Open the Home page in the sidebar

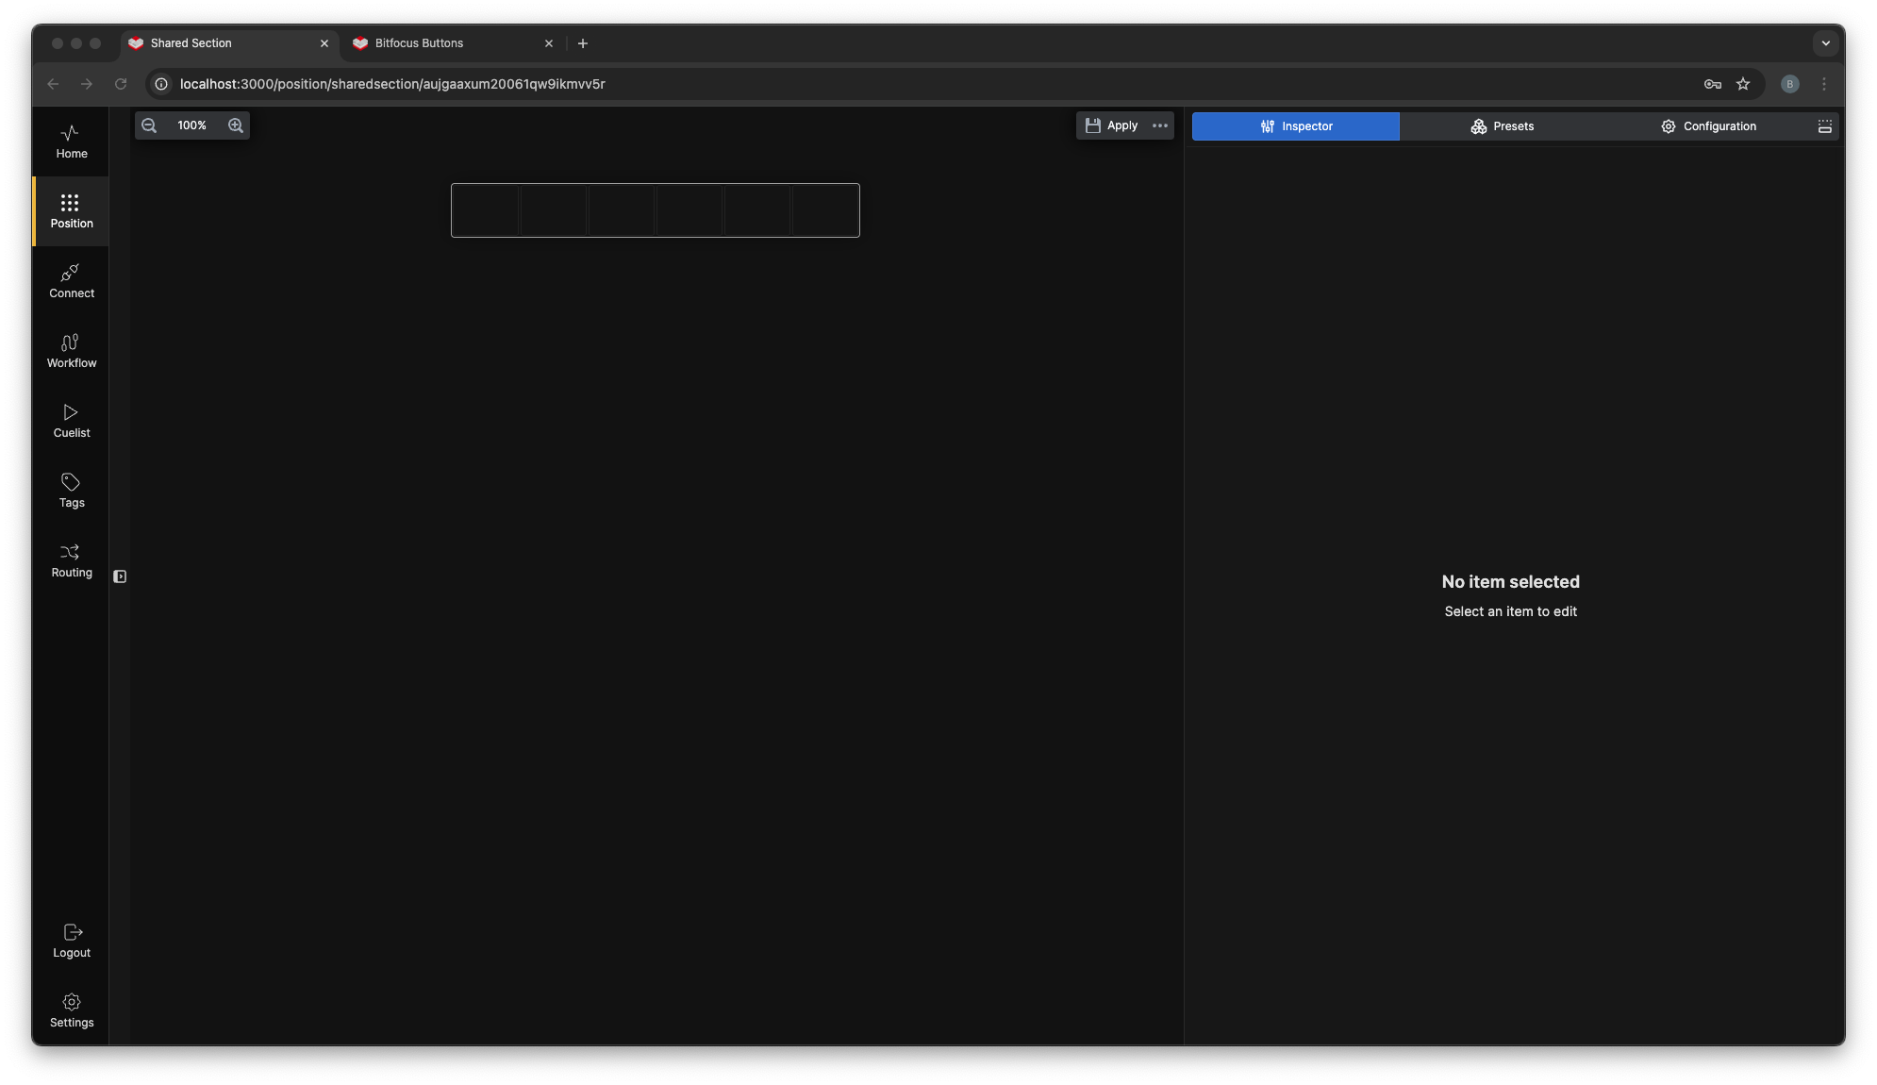(71, 142)
